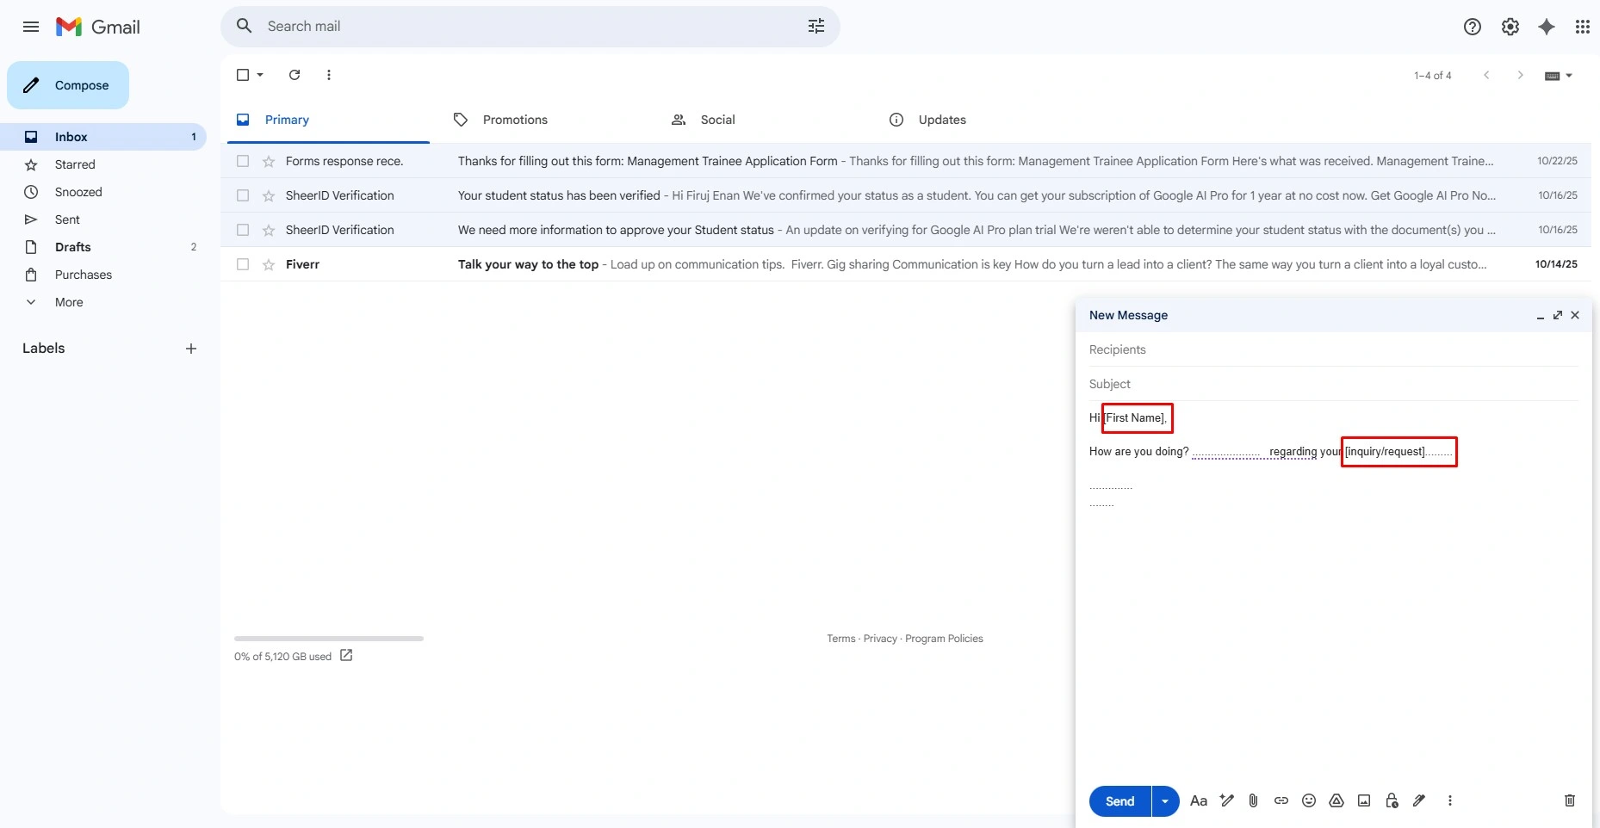Toggle confidential mode lock icon
The height and width of the screenshot is (828, 1600).
(x=1392, y=800)
